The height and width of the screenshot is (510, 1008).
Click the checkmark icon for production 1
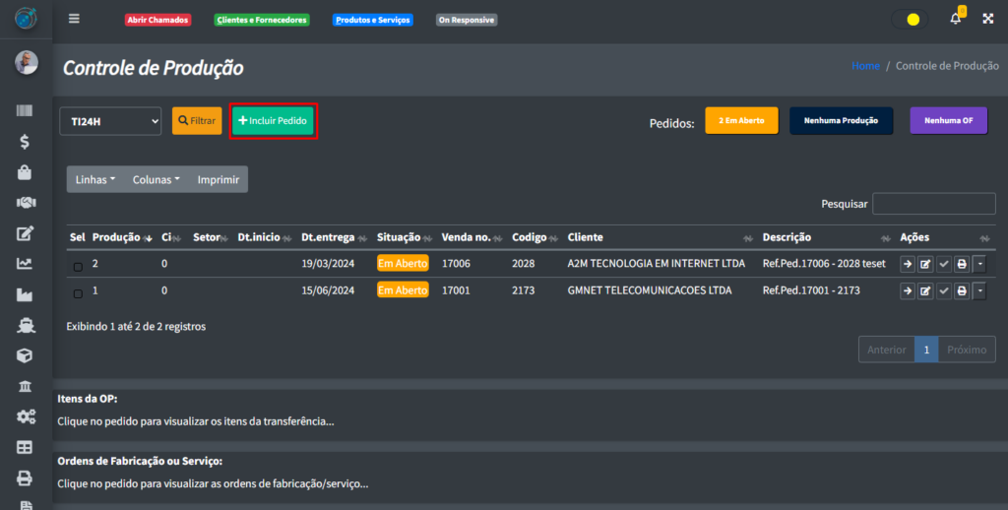pos(943,291)
